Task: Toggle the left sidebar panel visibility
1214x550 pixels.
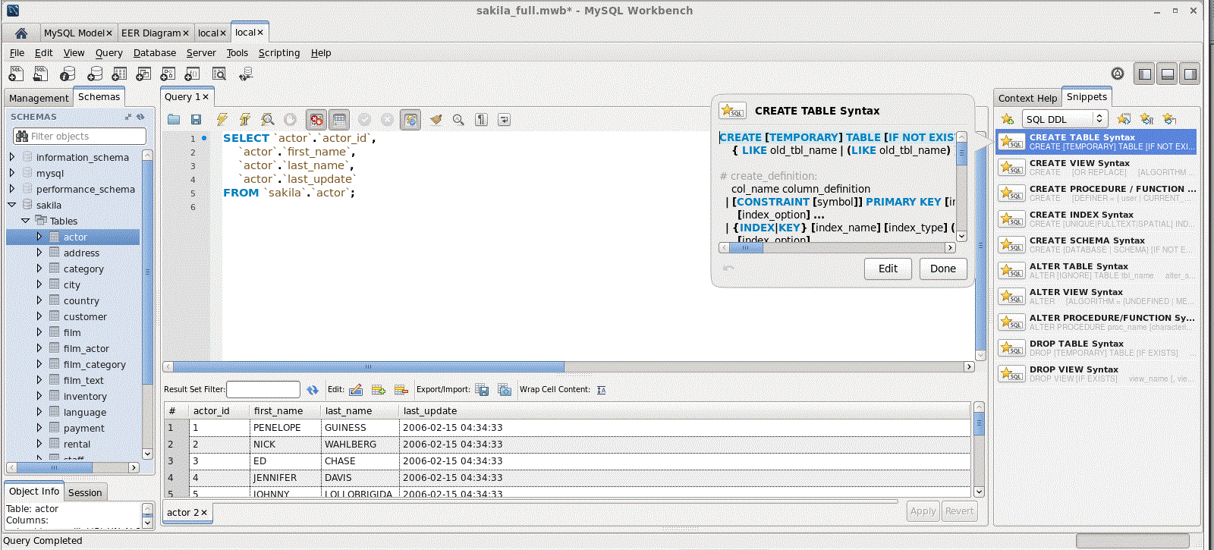Action: [x=1145, y=74]
